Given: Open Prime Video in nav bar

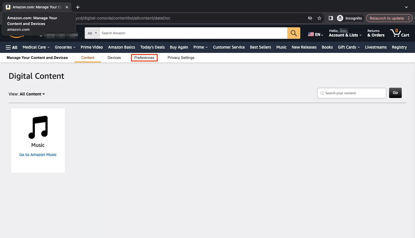Looking at the screenshot, I should tap(92, 47).
